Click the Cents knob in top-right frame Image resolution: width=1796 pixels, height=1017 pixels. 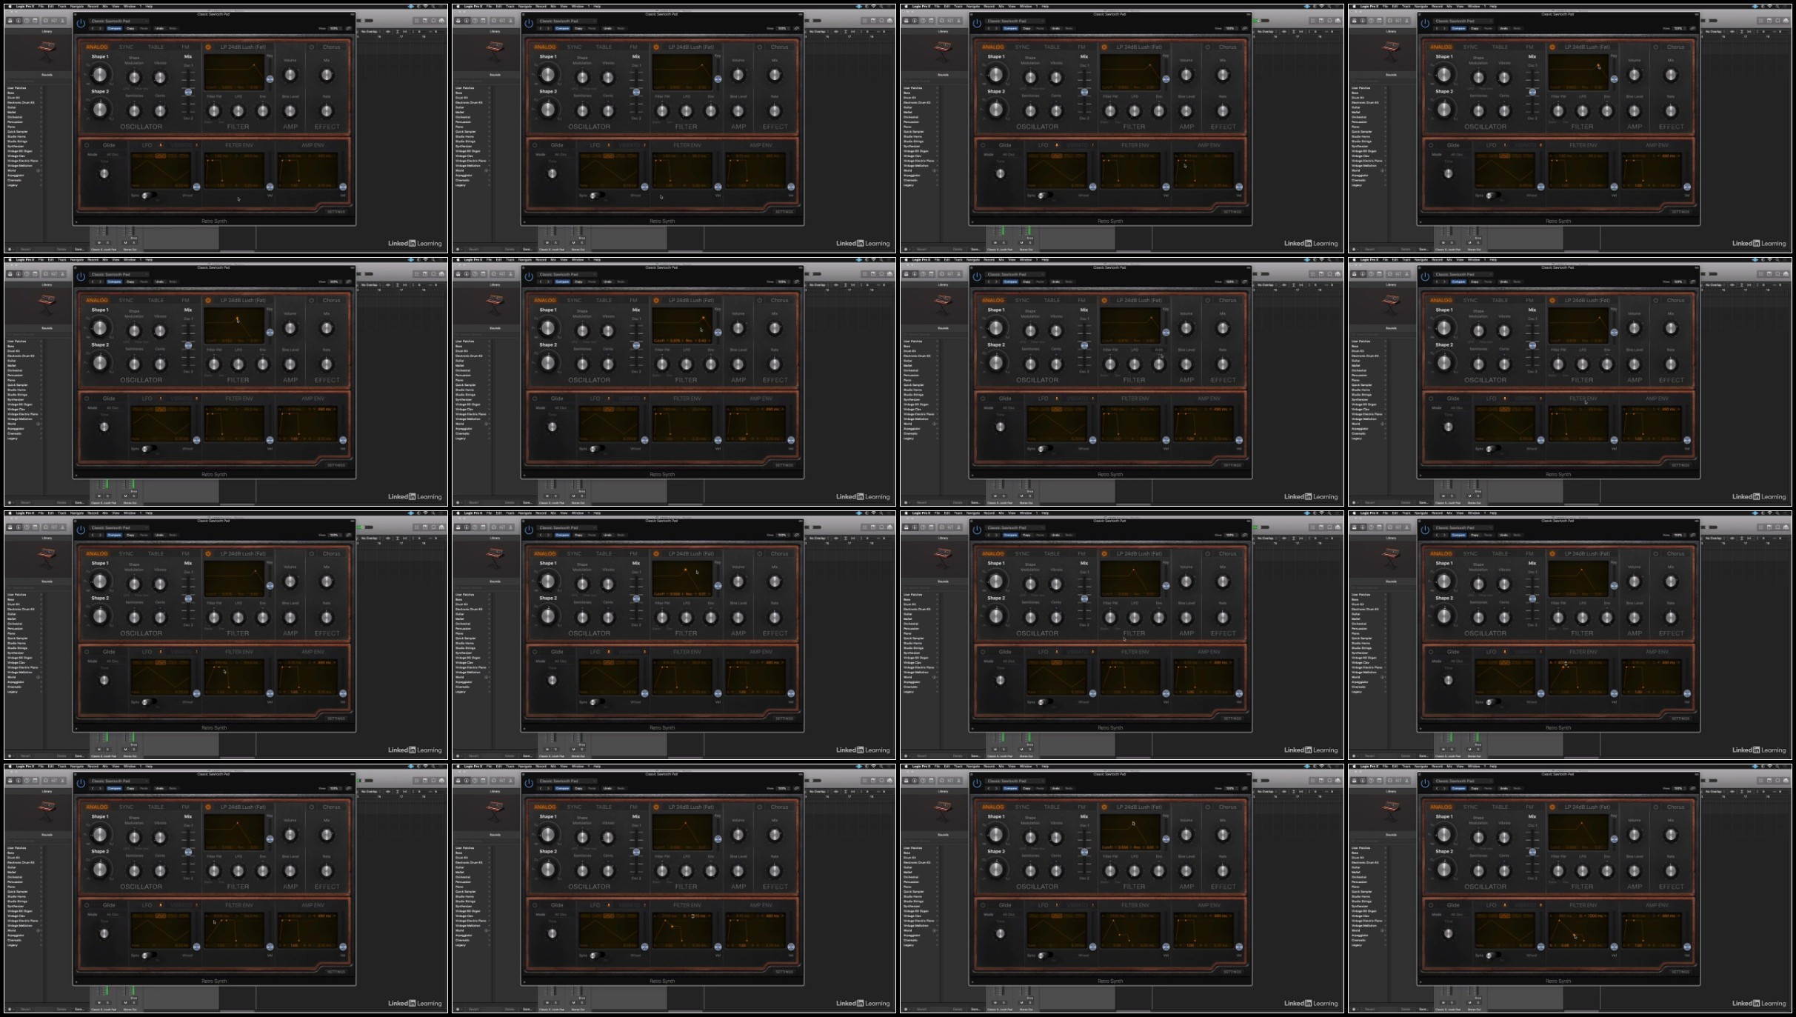(x=1504, y=111)
